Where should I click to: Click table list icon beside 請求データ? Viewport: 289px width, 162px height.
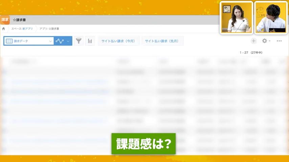coord(9,41)
